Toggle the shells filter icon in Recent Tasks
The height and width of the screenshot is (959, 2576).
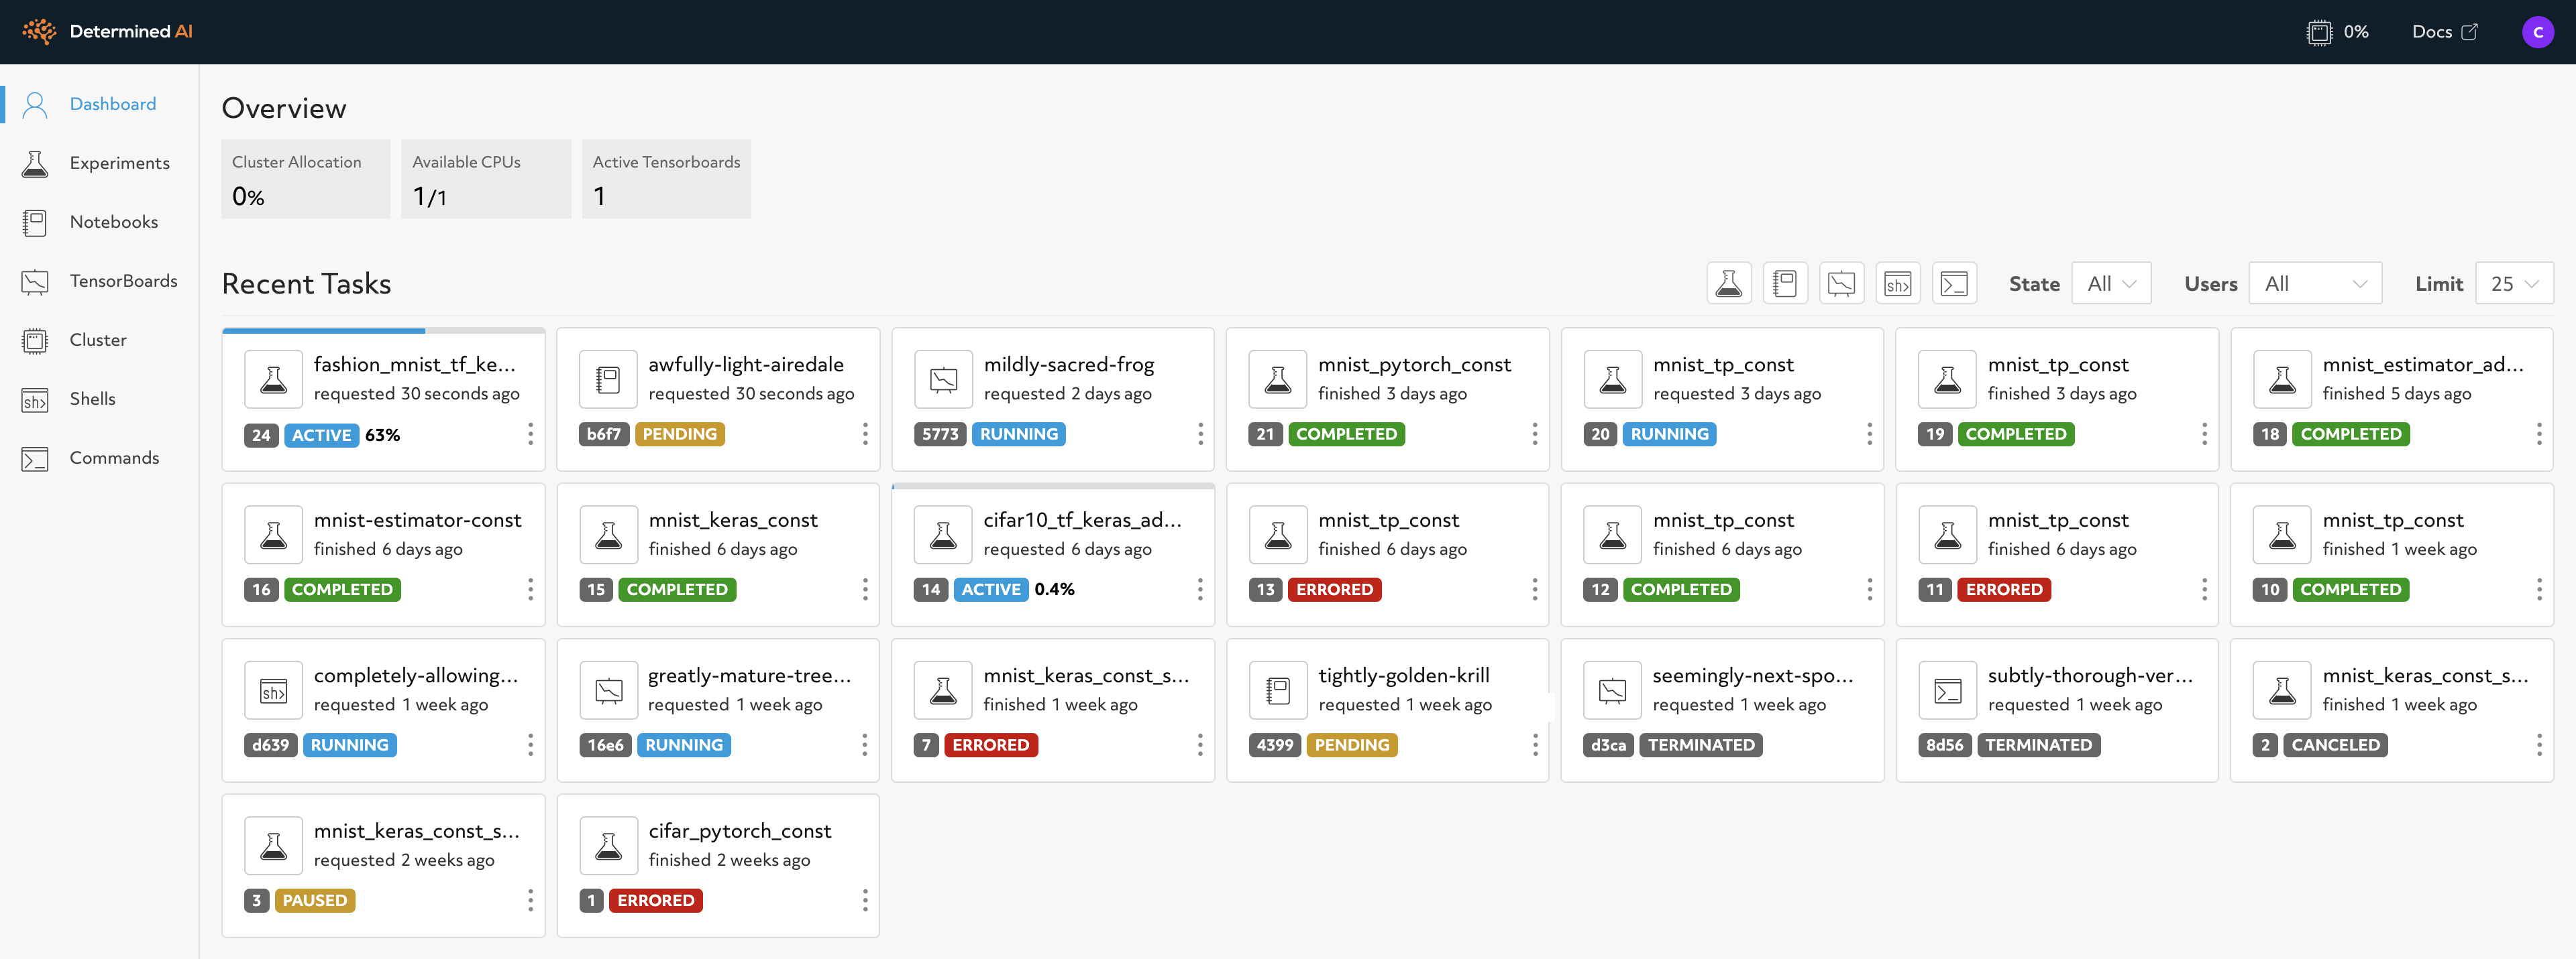tap(1897, 283)
